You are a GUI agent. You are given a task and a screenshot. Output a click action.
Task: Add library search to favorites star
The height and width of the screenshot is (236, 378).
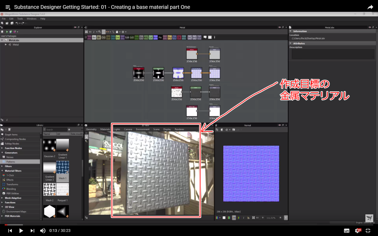69,129
